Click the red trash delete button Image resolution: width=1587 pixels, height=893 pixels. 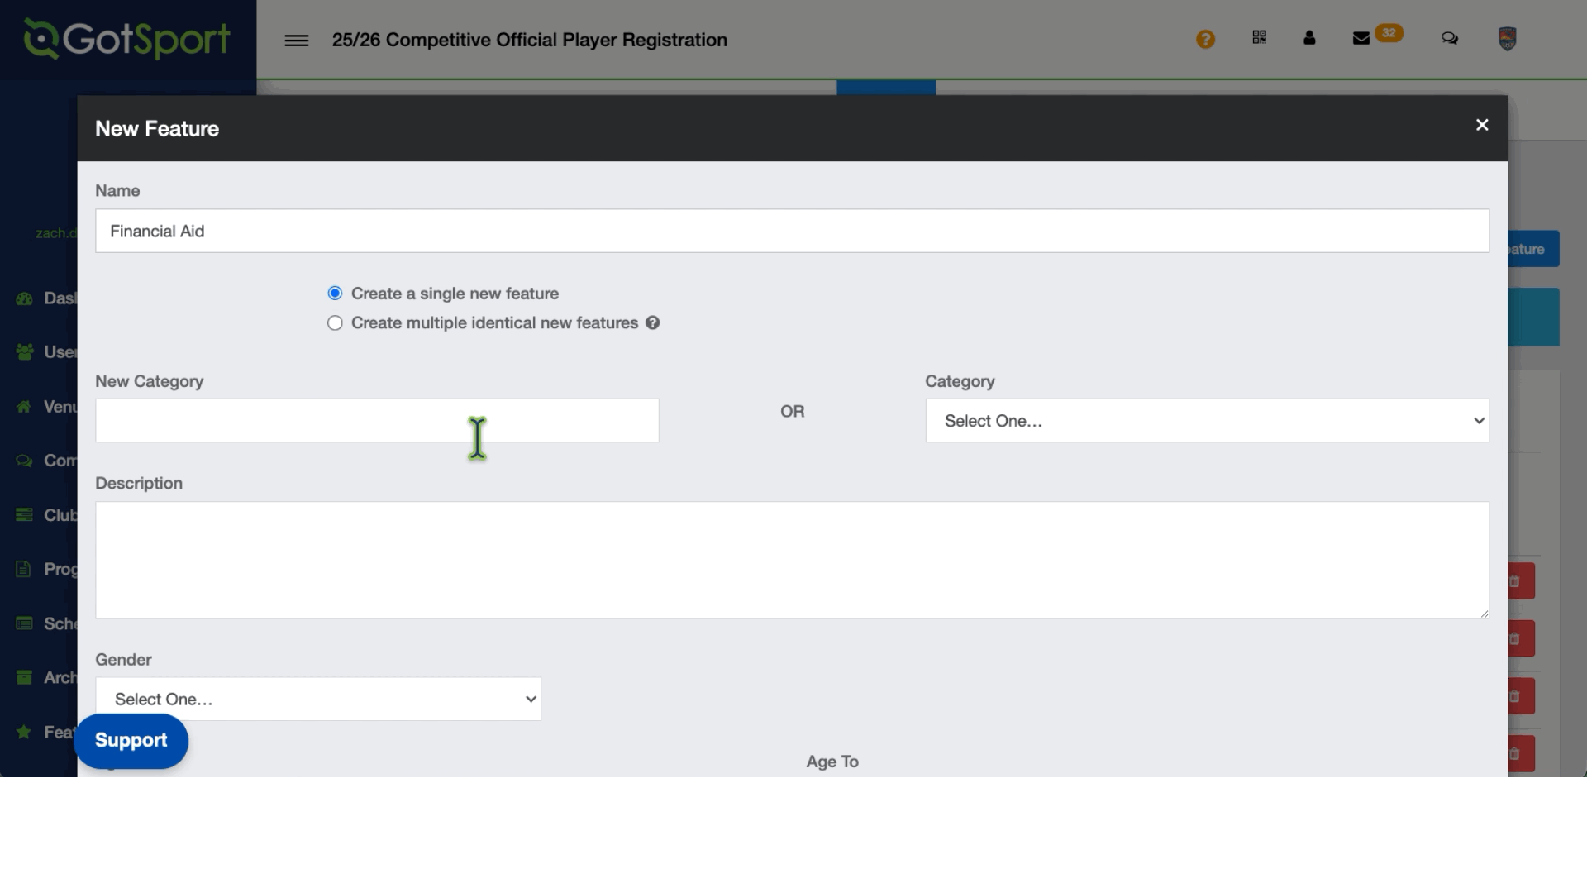tap(1521, 581)
